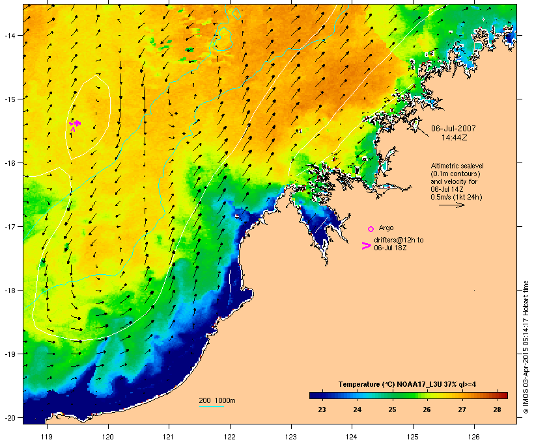534x442 pixels.
Task: Click the magenta Argo circle legend symbol
Action: pyautogui.click(x=371, y=229)
